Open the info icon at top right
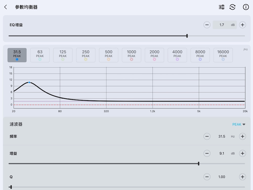The height and width of the screenshot is (190, 253). click(x=246, y=7)
